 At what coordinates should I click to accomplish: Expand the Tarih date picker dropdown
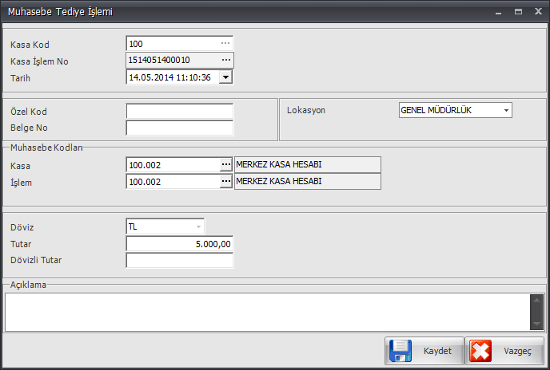[225, 77]
